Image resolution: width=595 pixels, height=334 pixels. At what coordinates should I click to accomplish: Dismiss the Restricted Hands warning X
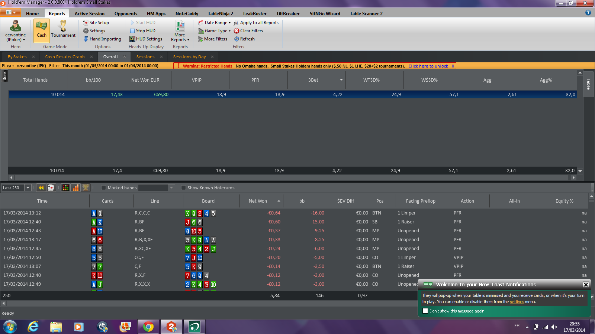(x=453, y=66)
